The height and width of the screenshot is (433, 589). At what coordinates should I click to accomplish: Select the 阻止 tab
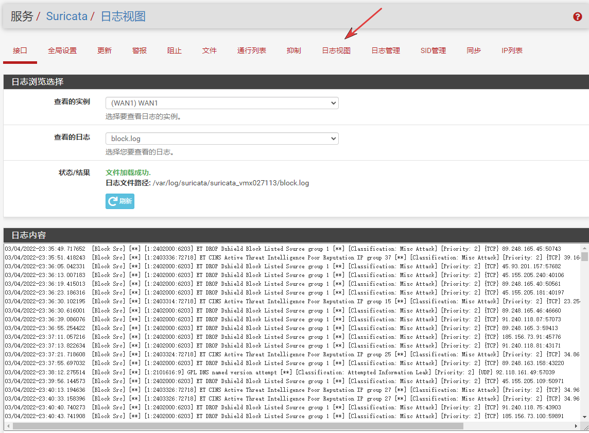[x=175, y=50]
